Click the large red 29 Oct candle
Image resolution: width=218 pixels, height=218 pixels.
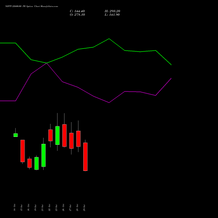pyautogui.click(x=85, y=157)
